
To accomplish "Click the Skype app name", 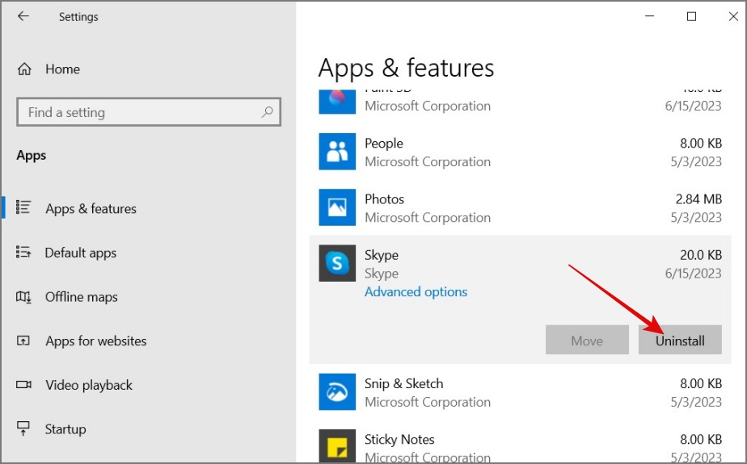I will click(x=381, y=255).
